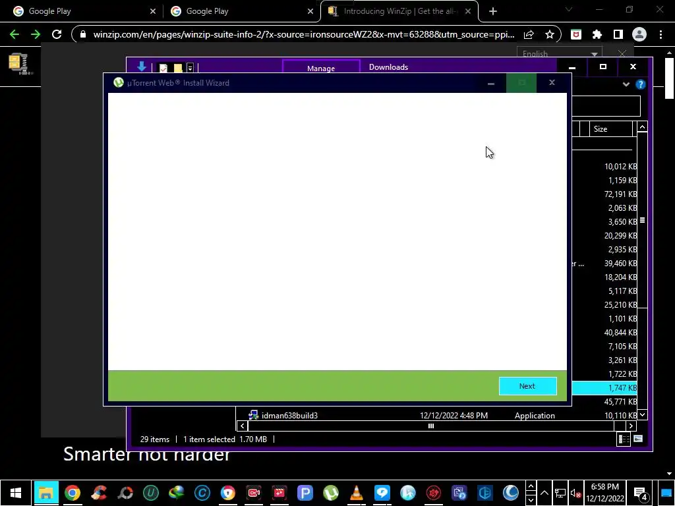Open Google Chrome from the taskbar

click(x=73, y=493)
